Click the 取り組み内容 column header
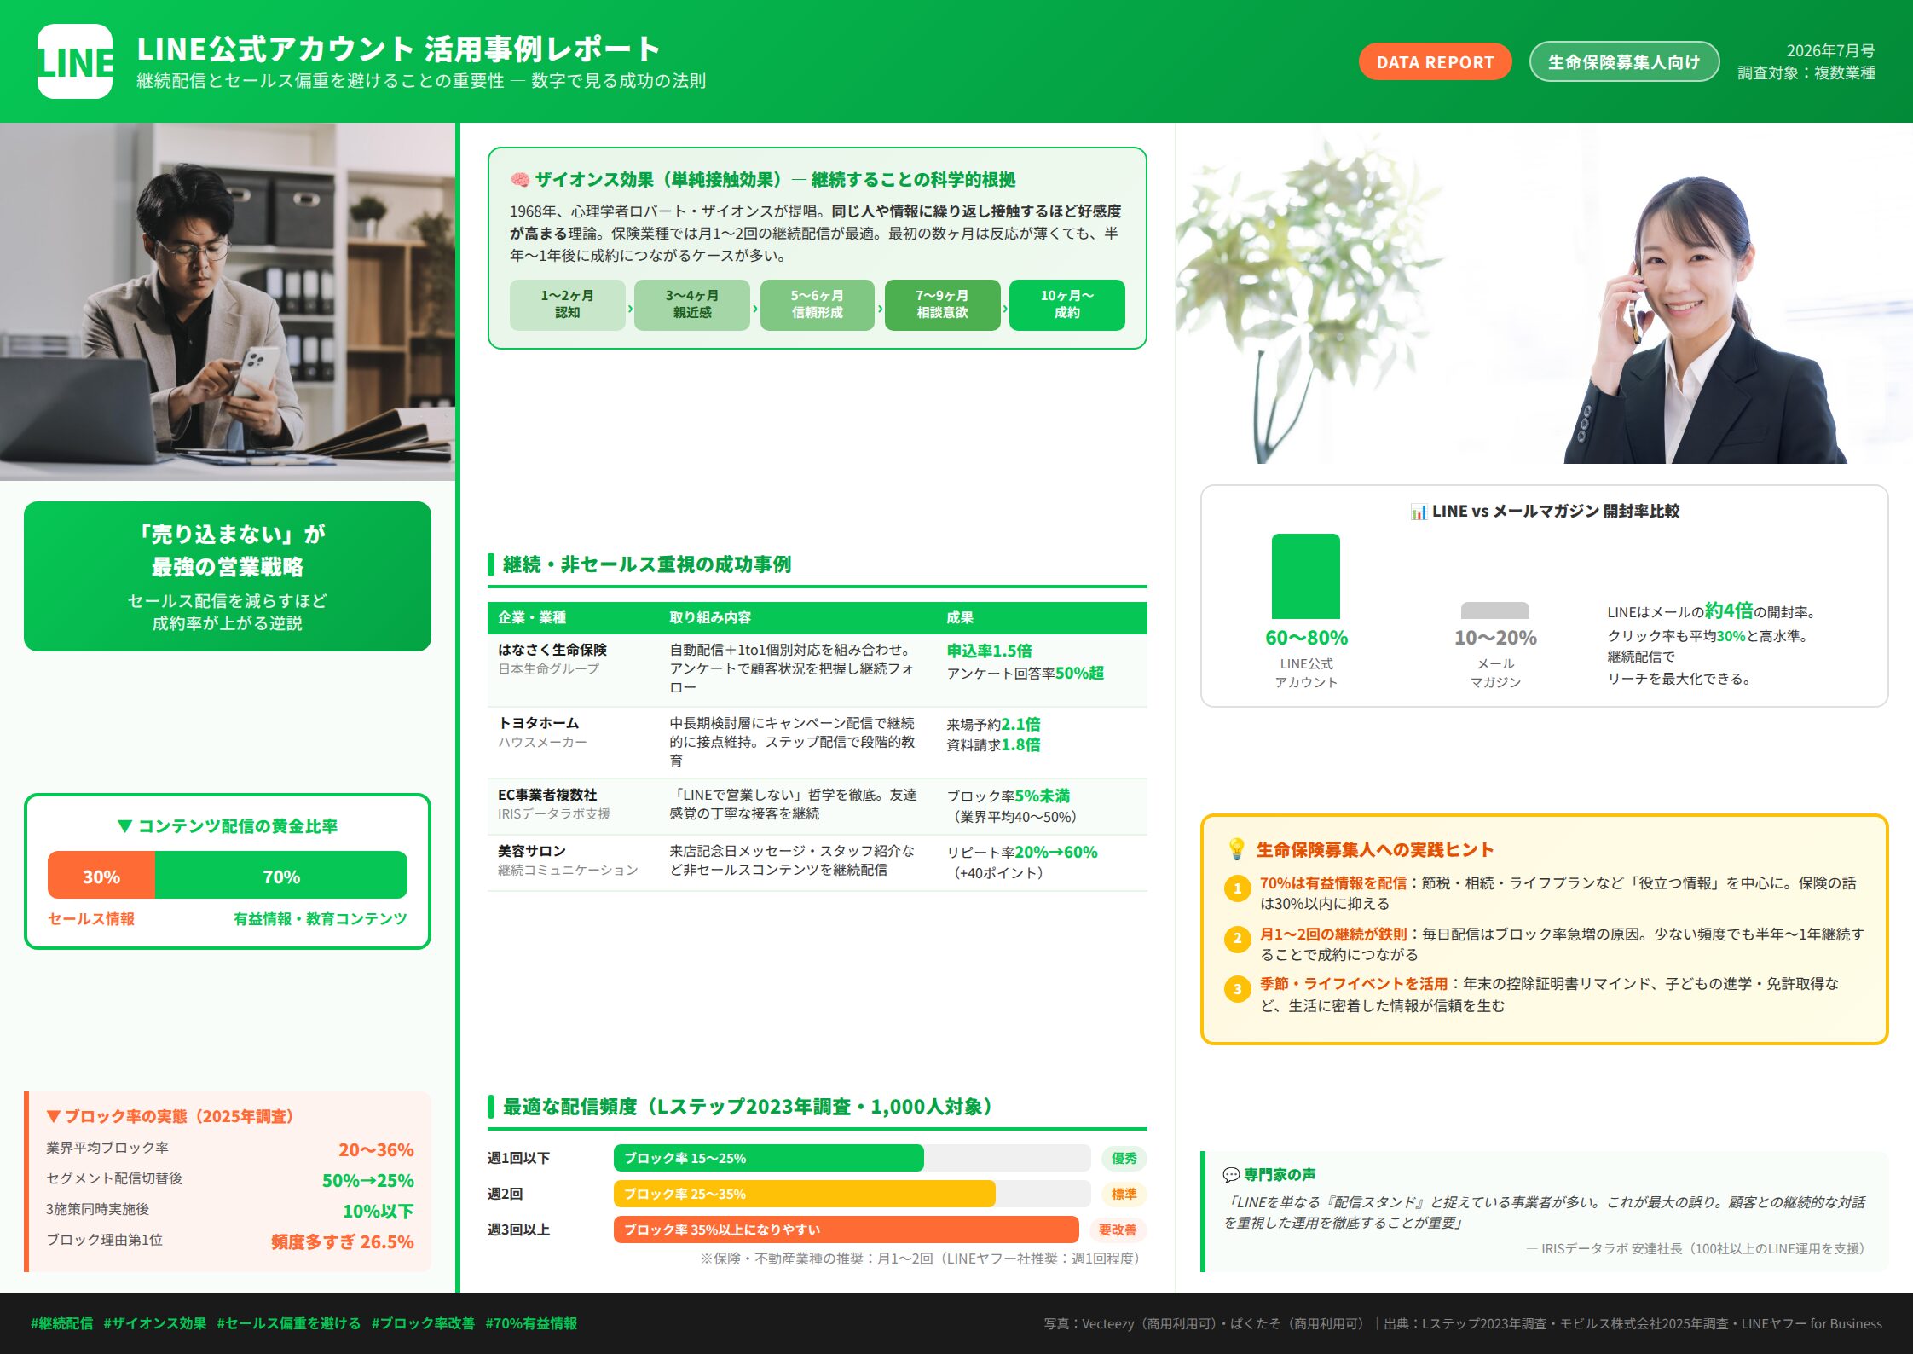 pyautogui.click(x=710, y=618)
